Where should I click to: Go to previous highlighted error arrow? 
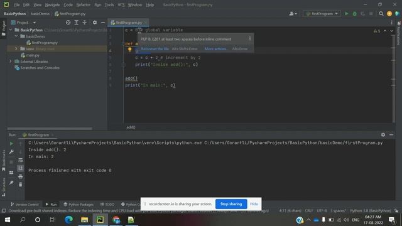tap(385, 31)
